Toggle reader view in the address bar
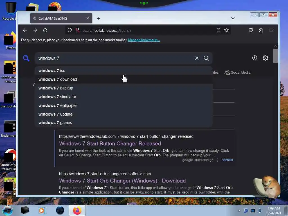The height and width of the screenshot is (216, 288). [218, 30]
